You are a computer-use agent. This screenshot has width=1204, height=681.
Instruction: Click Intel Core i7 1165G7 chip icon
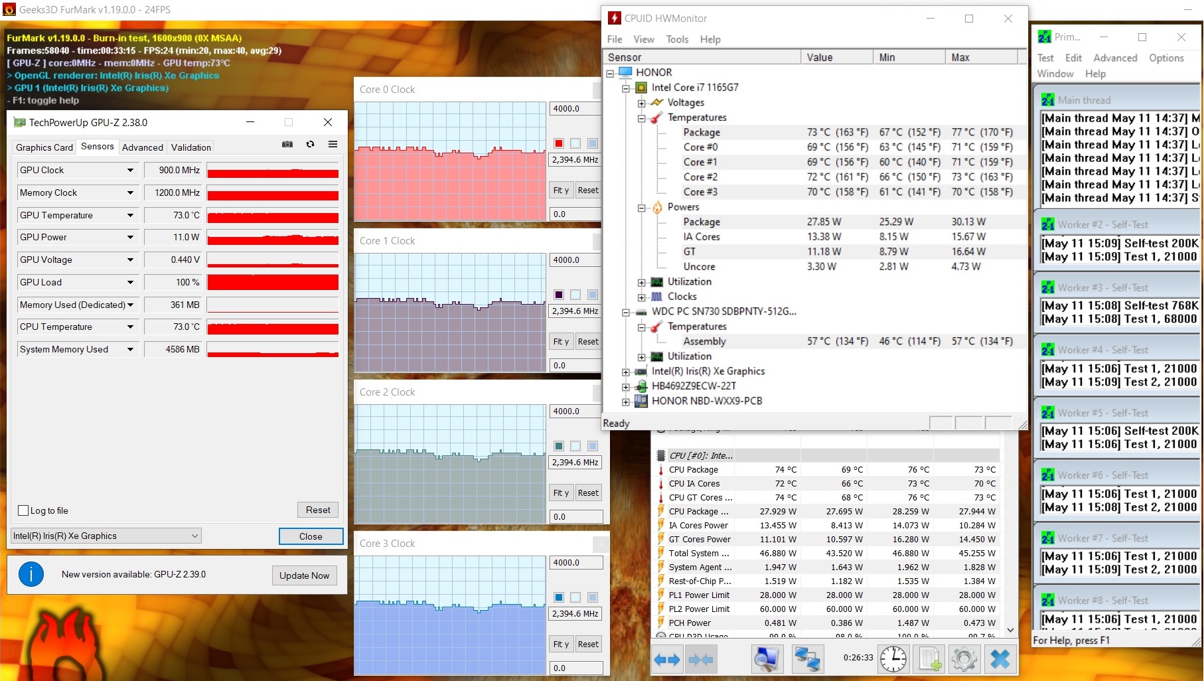tap(641, 88)
